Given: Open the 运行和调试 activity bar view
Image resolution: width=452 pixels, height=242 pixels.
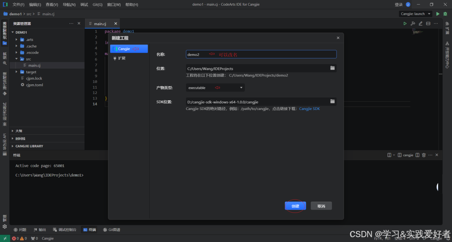Looking at the screenshot, I should (5, 115).
